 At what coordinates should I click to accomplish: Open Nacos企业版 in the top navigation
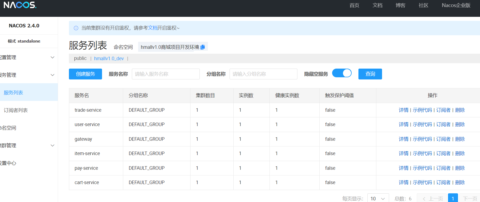[x=456, y=5]
